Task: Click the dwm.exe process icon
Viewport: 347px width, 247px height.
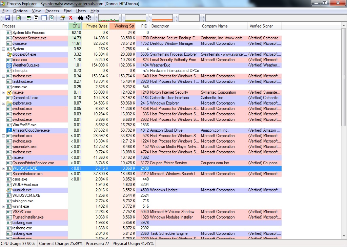Action: coord(9,44)
